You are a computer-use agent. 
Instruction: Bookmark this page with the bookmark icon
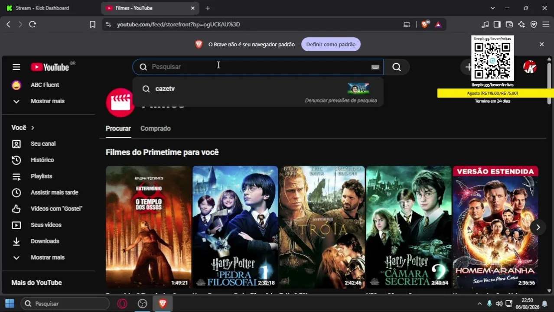click(92, 24)
